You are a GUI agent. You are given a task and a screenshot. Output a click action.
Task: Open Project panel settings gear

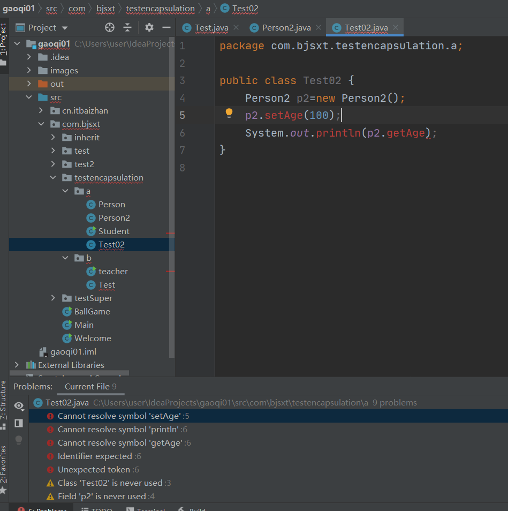pos(149,27)
